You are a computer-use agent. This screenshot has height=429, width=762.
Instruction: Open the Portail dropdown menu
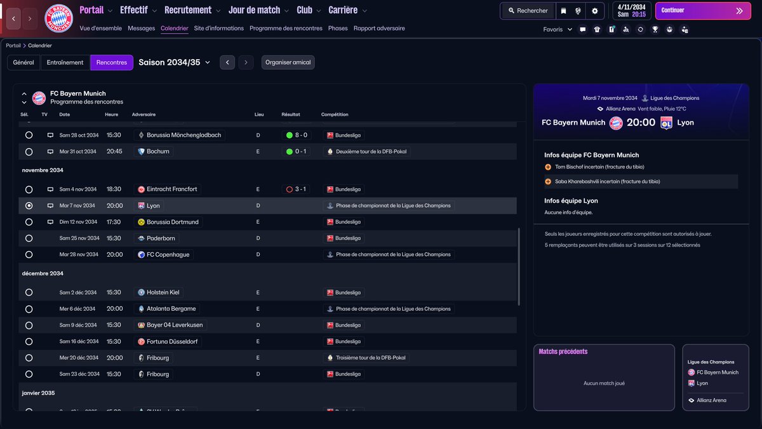pyautogui.click(x=97, y=10)
